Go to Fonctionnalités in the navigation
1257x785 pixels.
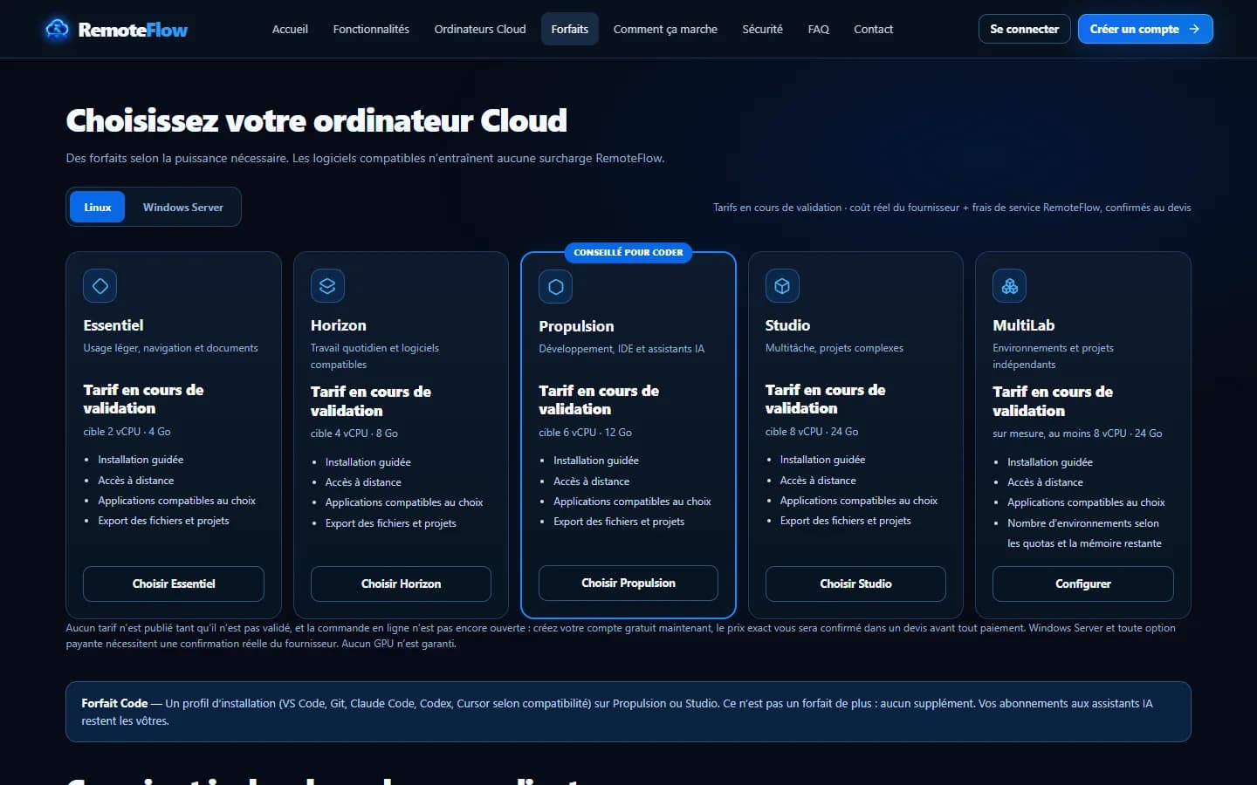pos(371,29)
